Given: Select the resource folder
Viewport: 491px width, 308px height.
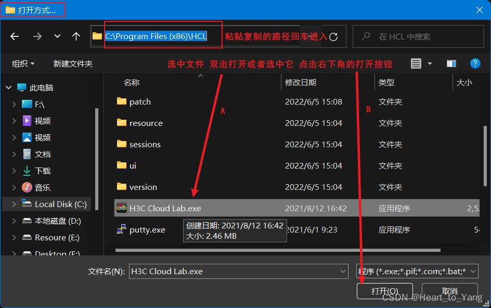Looking at the screenshot, I should (146, 123).
